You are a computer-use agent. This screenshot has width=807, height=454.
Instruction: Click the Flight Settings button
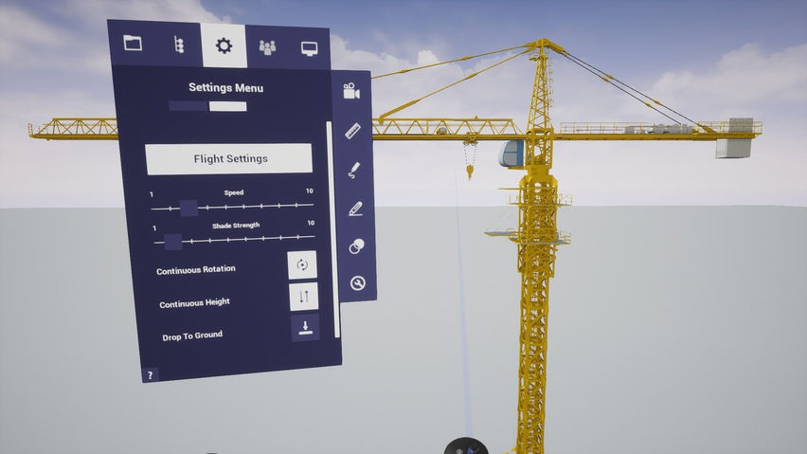coord(229,159)
